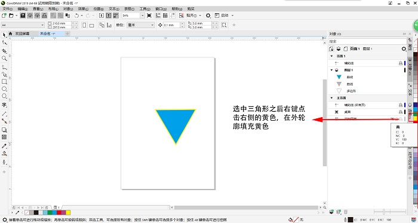The width and height of the screenshot is (418, 223).
Task: Collapse docker with double-arrow button
Action: coord(404,34)
